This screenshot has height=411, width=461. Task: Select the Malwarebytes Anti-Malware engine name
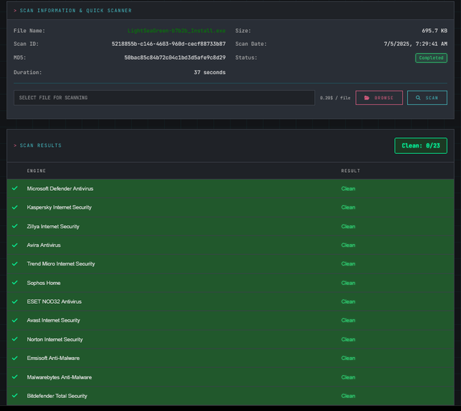coord(59,377)
